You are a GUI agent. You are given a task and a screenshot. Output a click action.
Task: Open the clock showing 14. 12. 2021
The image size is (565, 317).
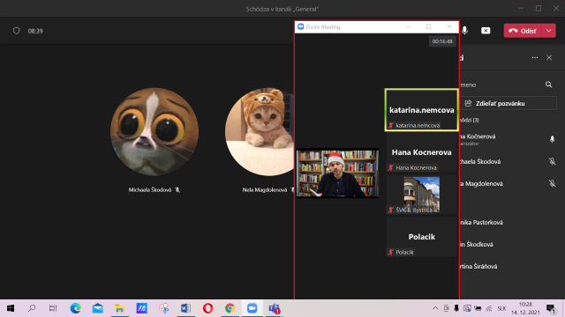(x=526, y=308)
